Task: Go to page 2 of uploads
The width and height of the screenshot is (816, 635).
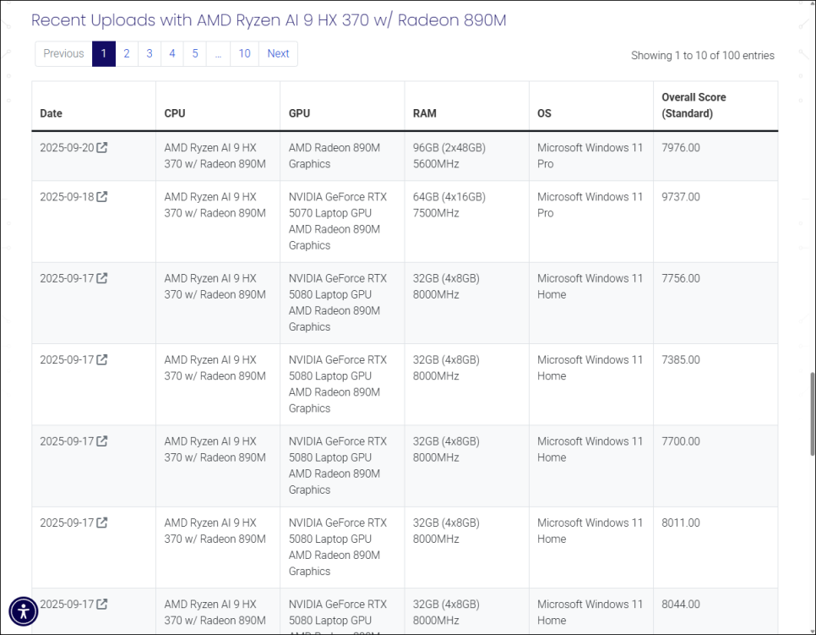Action: [x=127, y=53]
